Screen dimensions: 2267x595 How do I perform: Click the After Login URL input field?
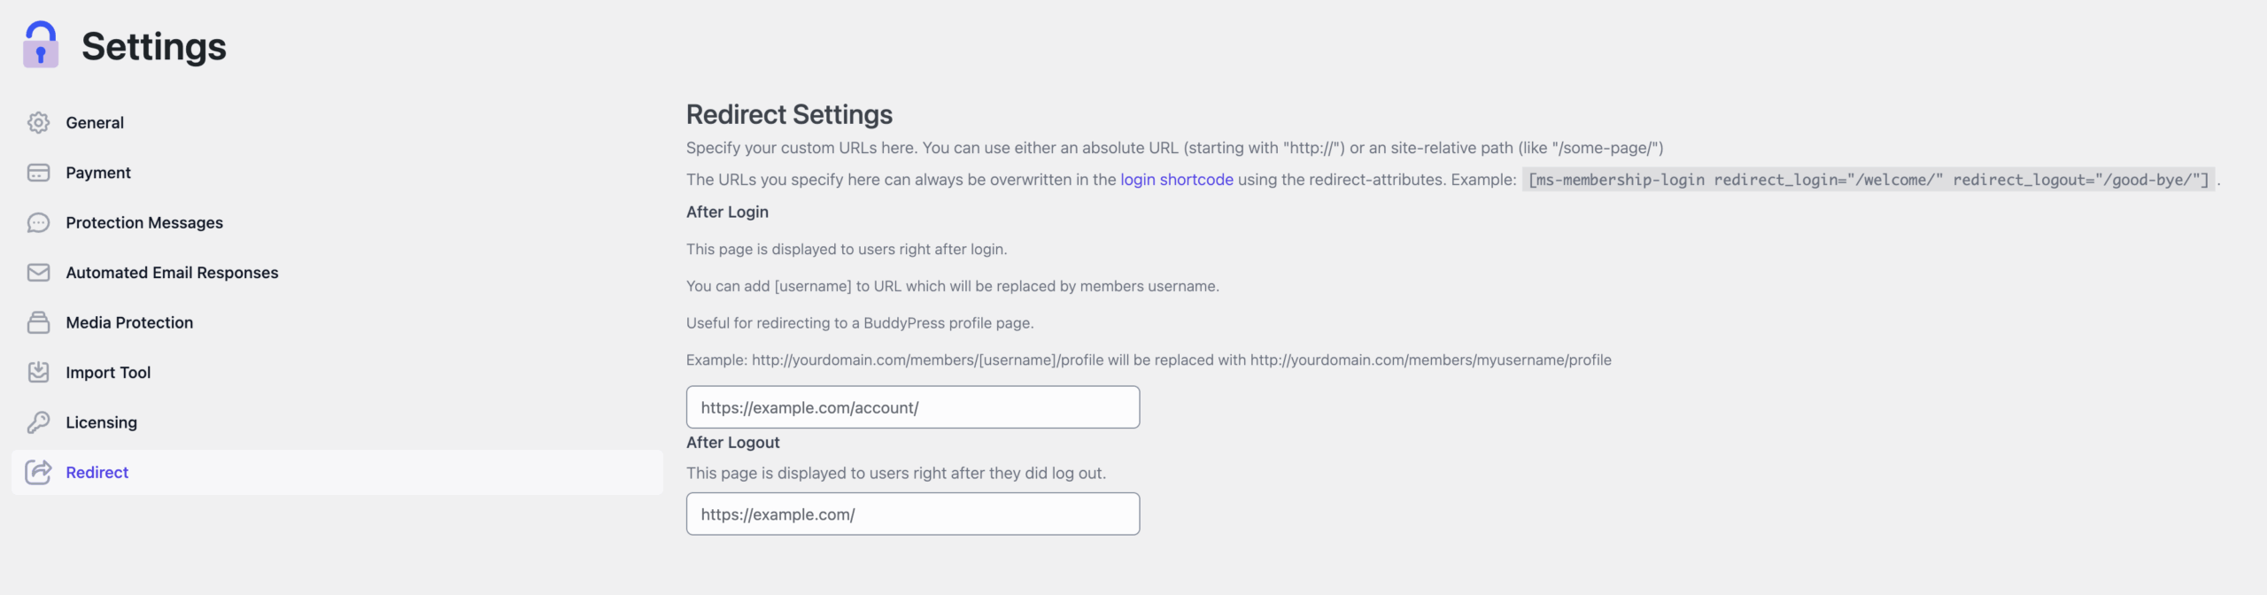tap(912, 407)
